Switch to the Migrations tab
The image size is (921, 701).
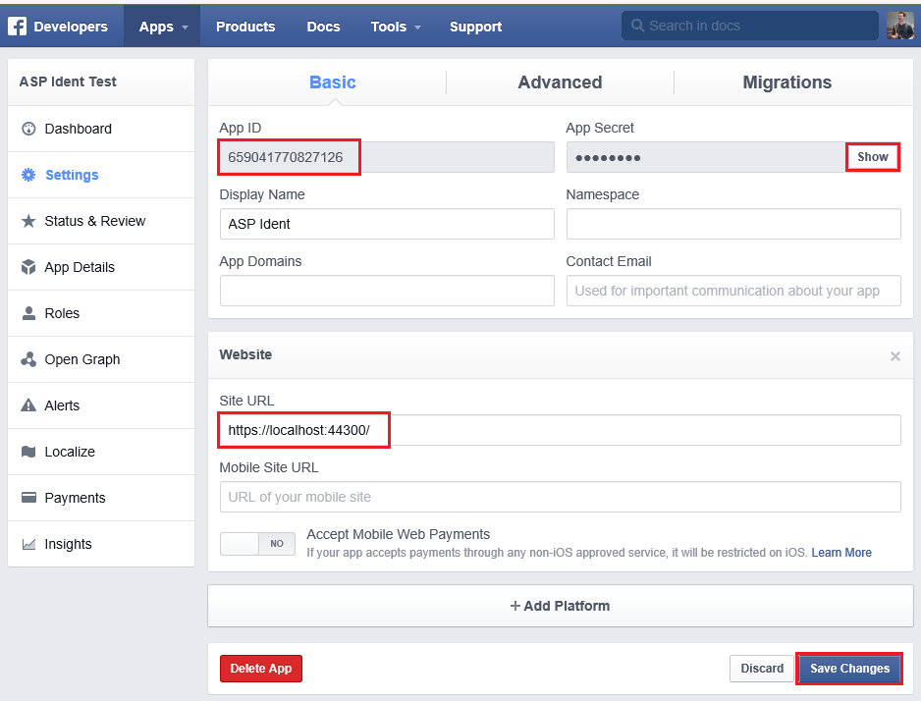787,82
